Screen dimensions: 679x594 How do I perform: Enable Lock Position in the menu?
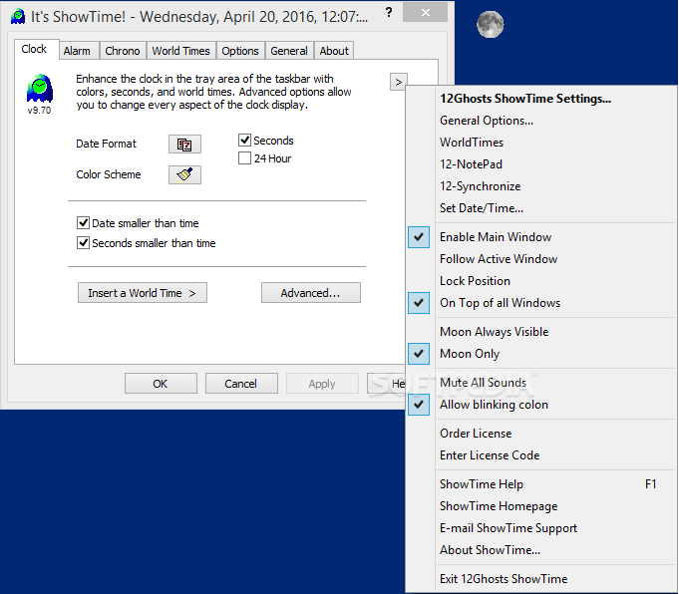(x=541, y=280)
